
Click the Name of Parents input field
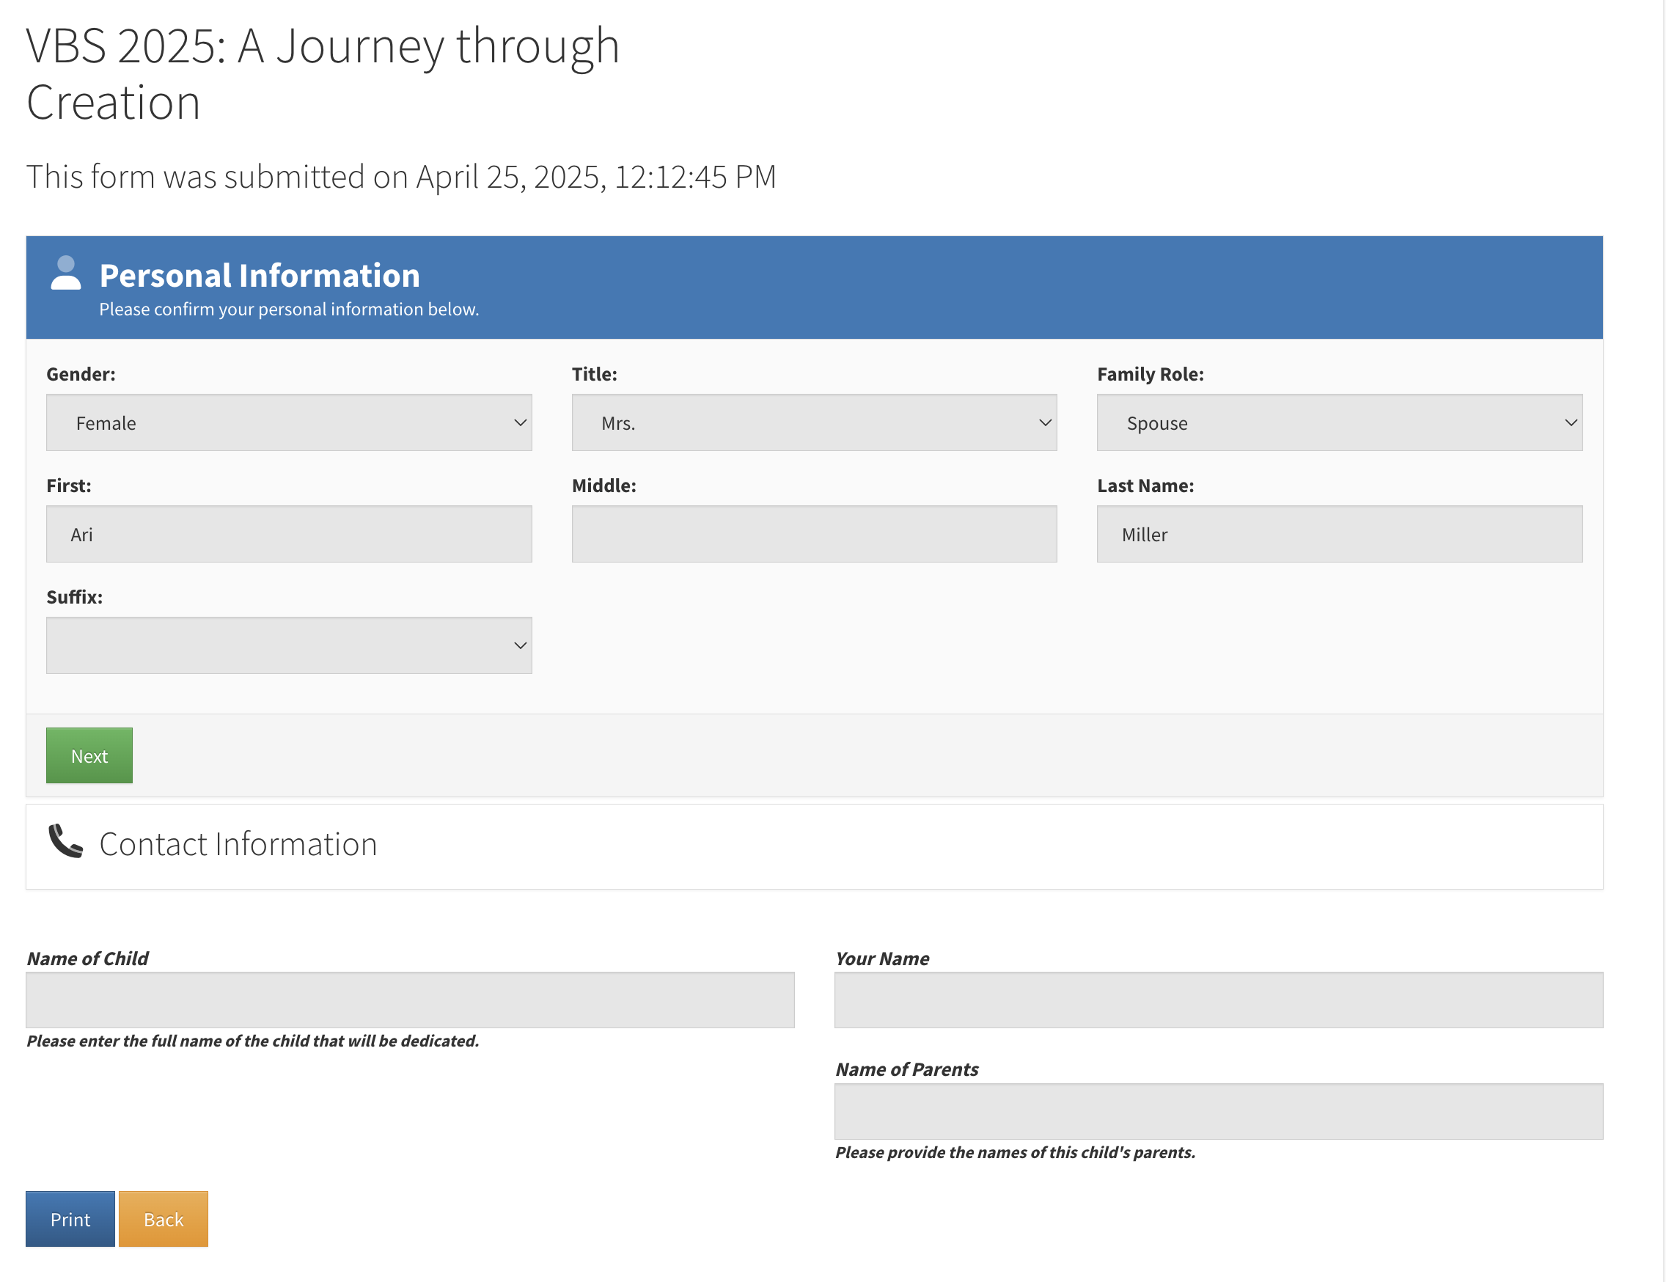(x=1219, y=1111)
